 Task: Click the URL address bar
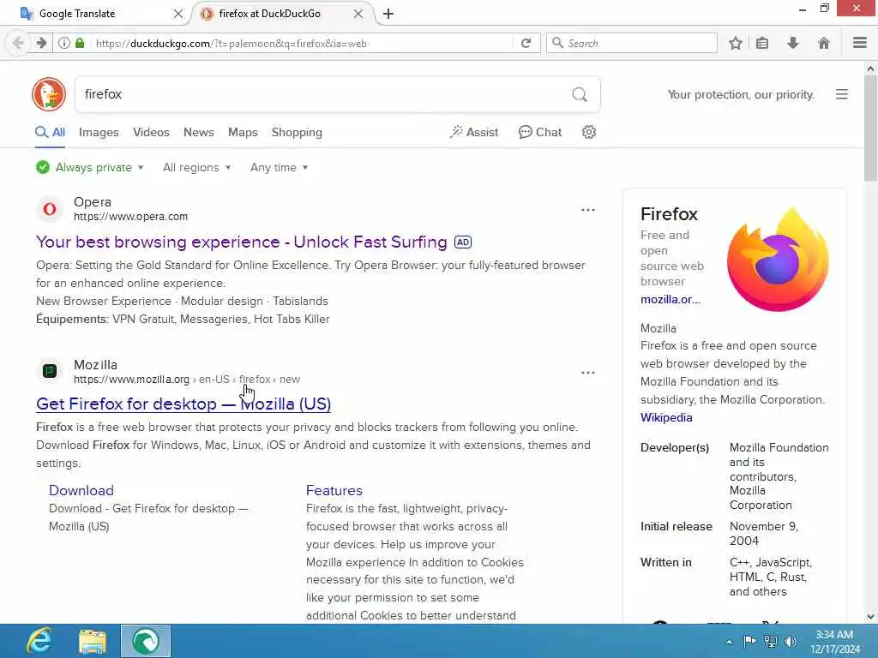(x=303, y=43)
